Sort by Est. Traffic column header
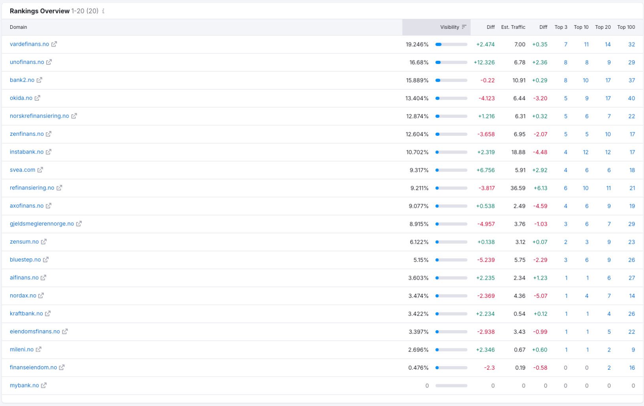Image resolution: width=644 pixels, height=406 pixels. 513,27
